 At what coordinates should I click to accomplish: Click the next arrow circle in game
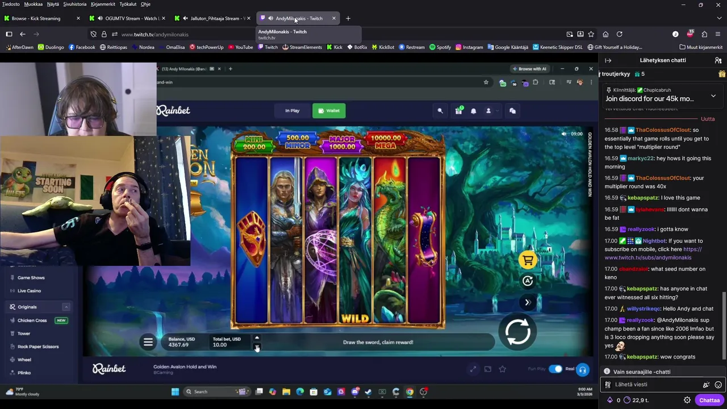(528, 302)
